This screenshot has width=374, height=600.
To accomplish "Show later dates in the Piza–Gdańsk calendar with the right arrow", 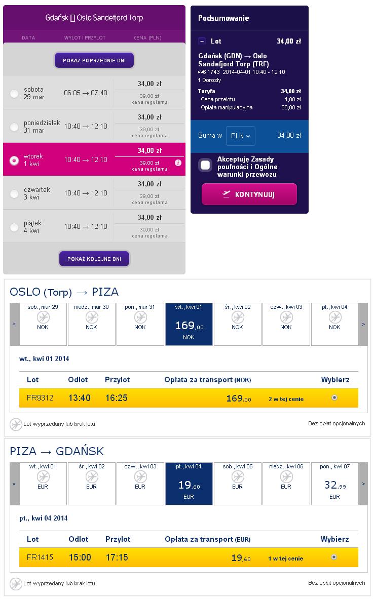I will 363,484.
